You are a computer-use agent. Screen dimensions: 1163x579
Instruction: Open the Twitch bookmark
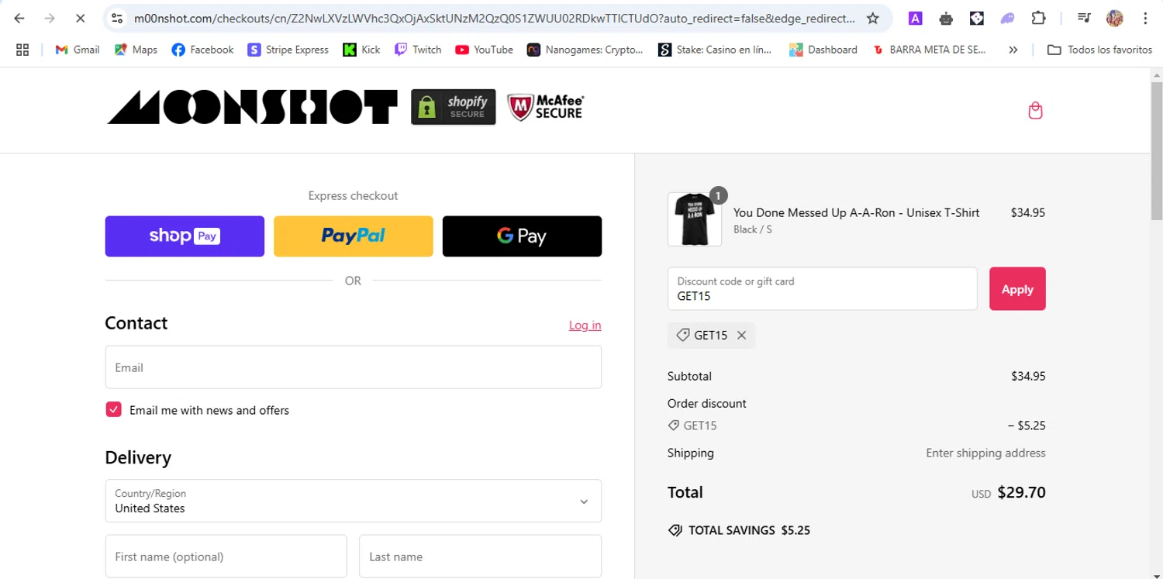click(418, 50)
